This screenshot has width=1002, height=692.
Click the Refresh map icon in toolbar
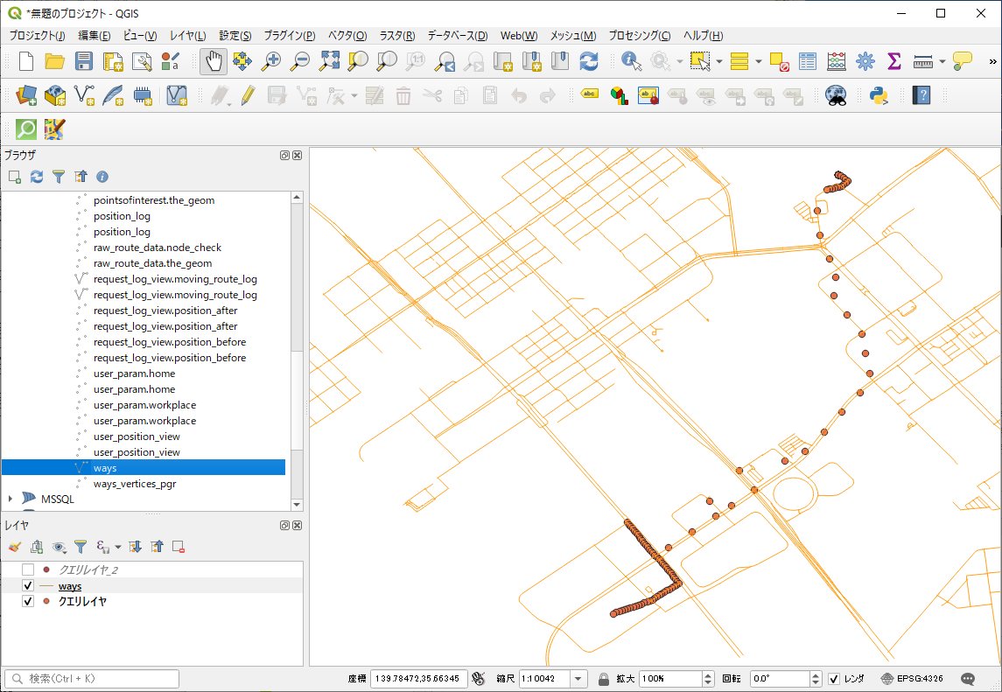(589, 61)
